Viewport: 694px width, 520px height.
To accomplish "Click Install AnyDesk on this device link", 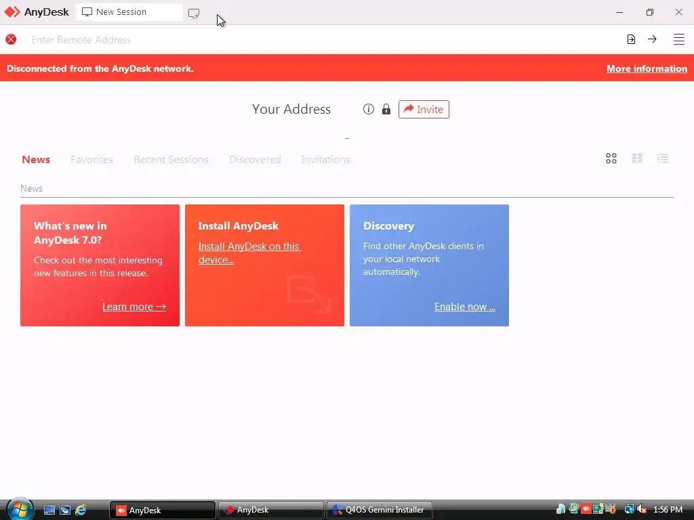I will click(249, 253).
